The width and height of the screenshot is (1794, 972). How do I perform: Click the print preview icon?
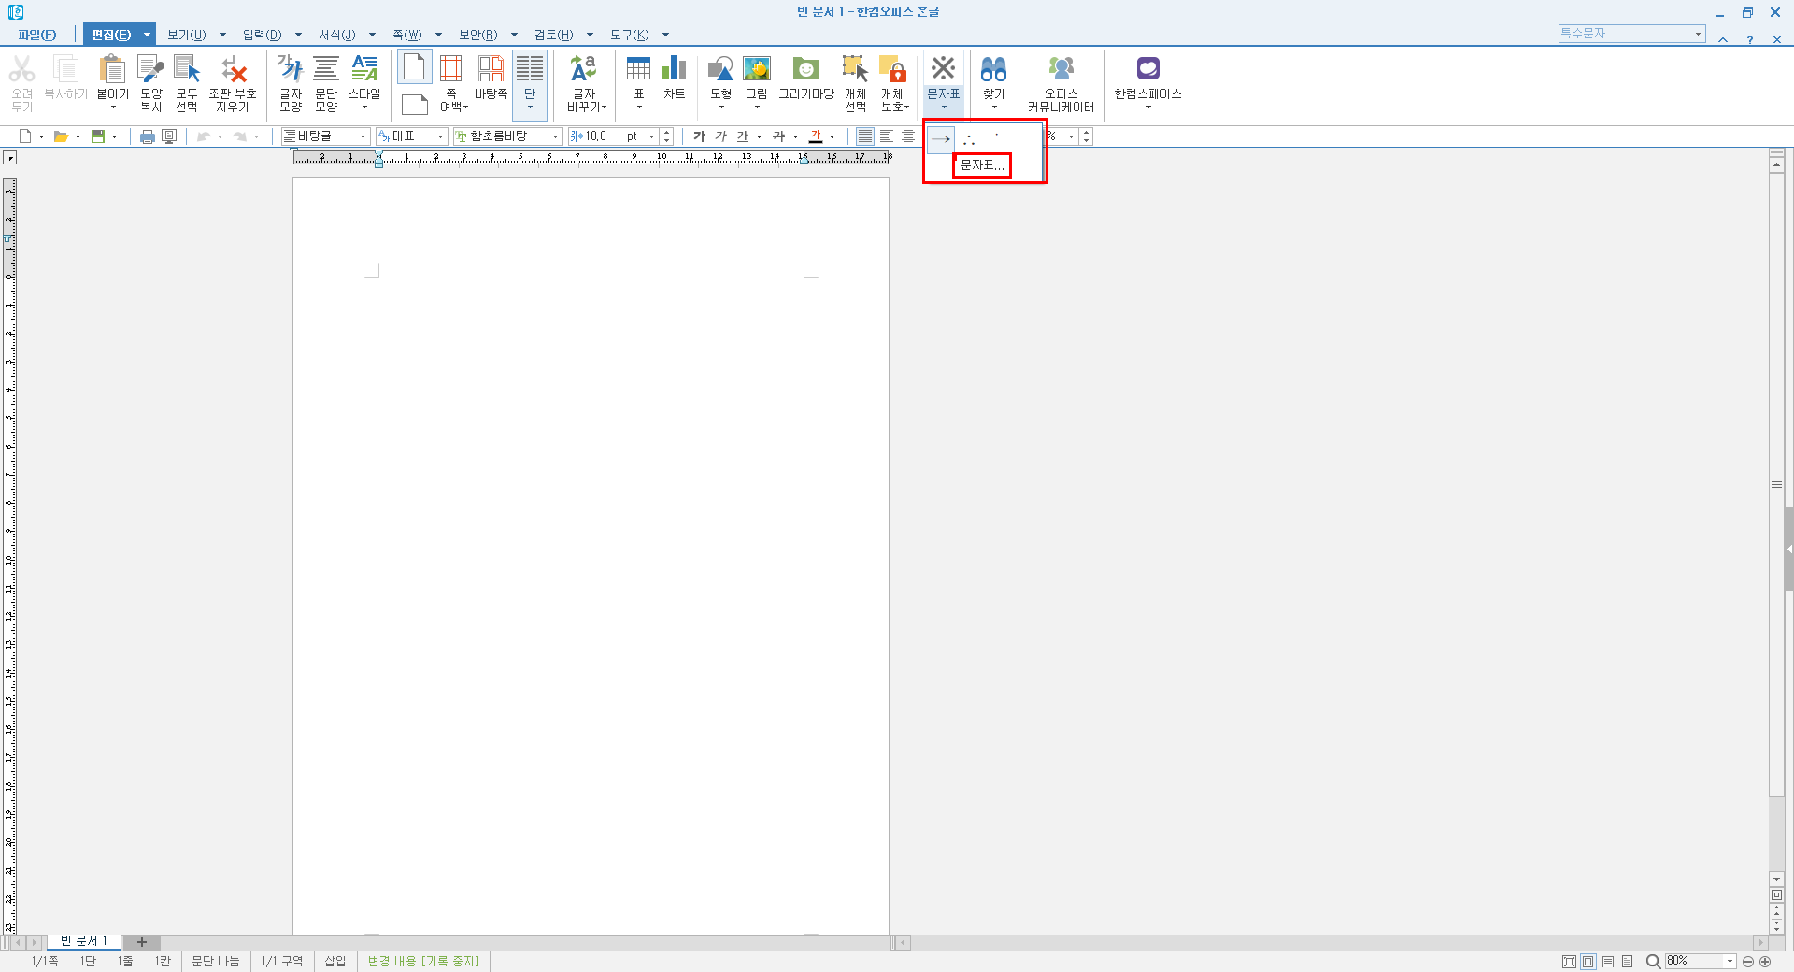(x=169, y=136)
